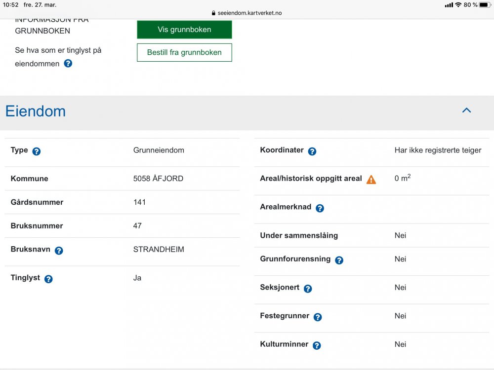The width and height of the screenshot is (494, 370).
Task: Click the 'Arealmerknad' label
Action: (x=286, y=207)
